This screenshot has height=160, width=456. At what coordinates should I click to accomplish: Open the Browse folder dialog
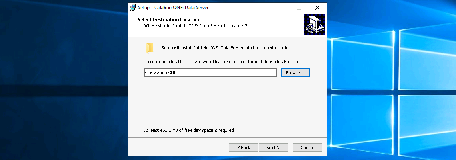[x=295, y=73]
